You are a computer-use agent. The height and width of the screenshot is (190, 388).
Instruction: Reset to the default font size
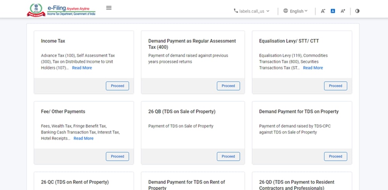[333, 11]
